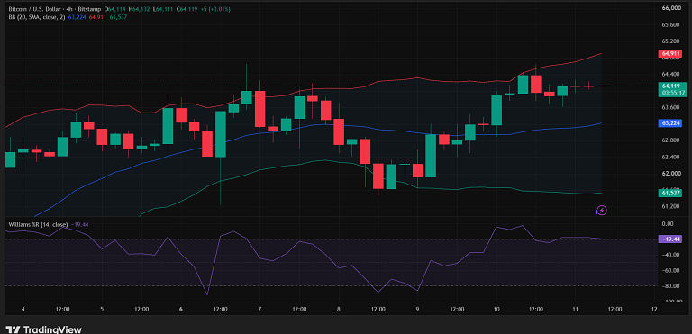Click the 62,400 price axis label
692x334 pixels.
coord(670,157)
